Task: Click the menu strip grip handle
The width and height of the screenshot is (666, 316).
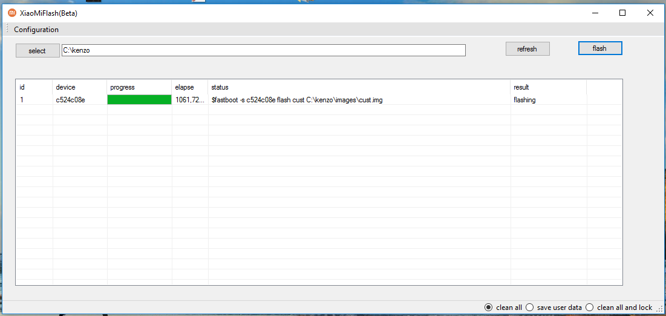Action: tap(7, 29)
